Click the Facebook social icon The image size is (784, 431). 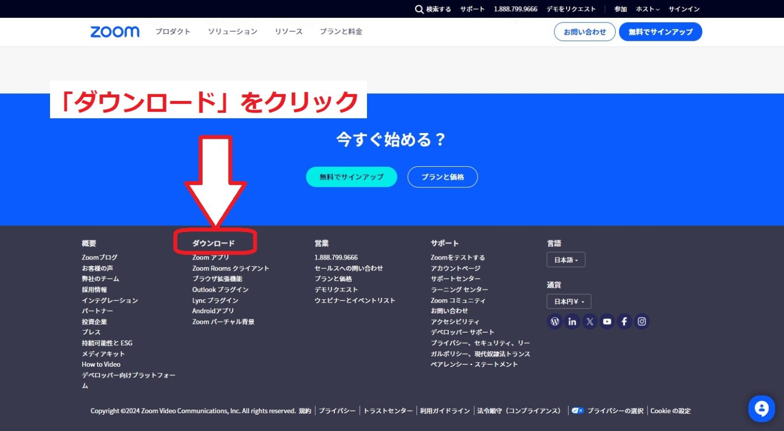point(624,321)
